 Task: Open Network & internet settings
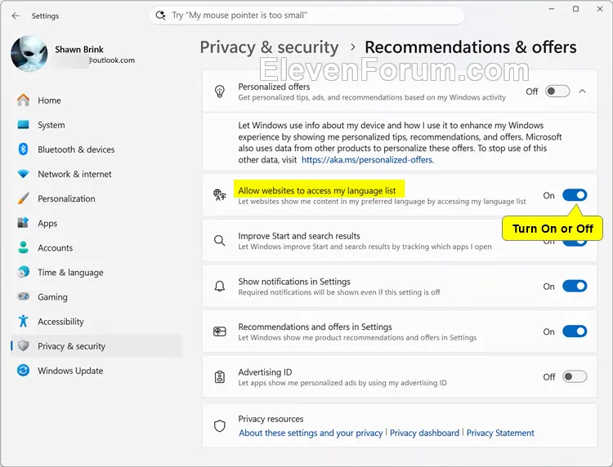96,174
